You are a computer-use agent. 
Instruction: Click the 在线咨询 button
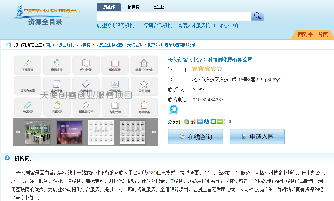point(196,136)
